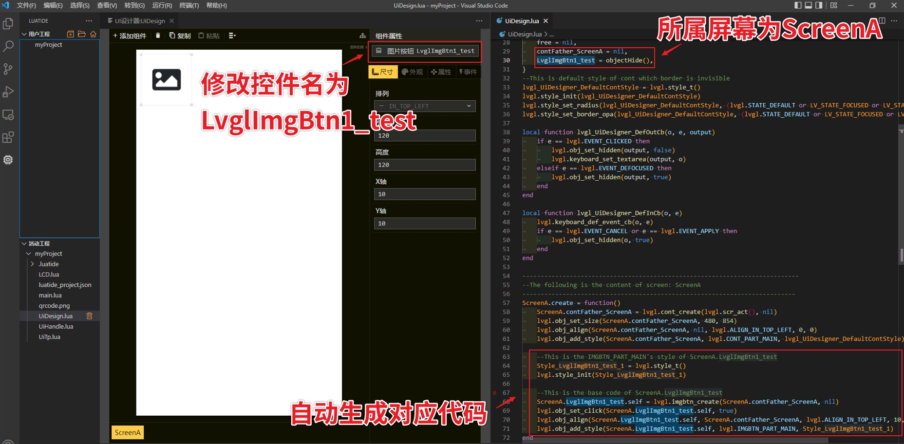Click the 添加组件 button
Screen dimensions: 904x444
[x=129, y=36]
